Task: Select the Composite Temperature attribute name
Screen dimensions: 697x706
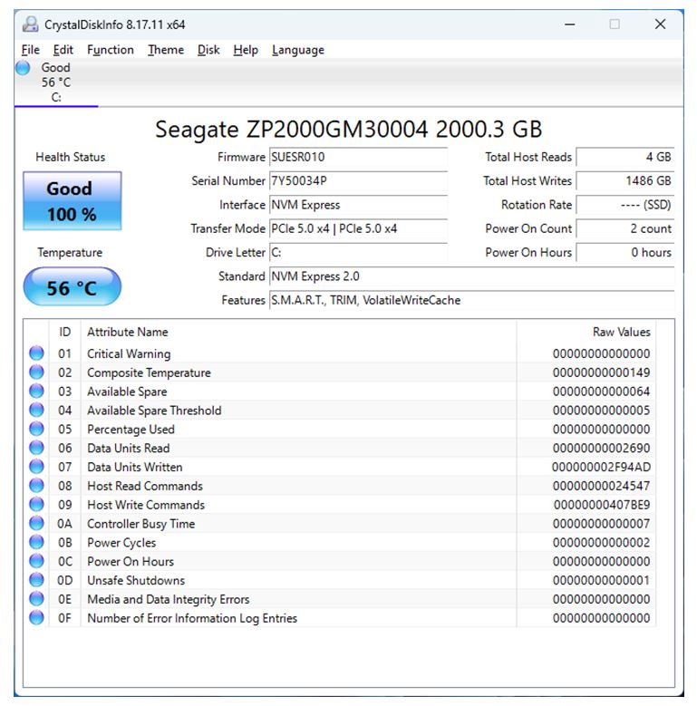Action: point(149,372)
